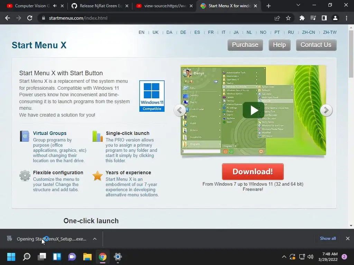Switch language to DE

(183, 32)
